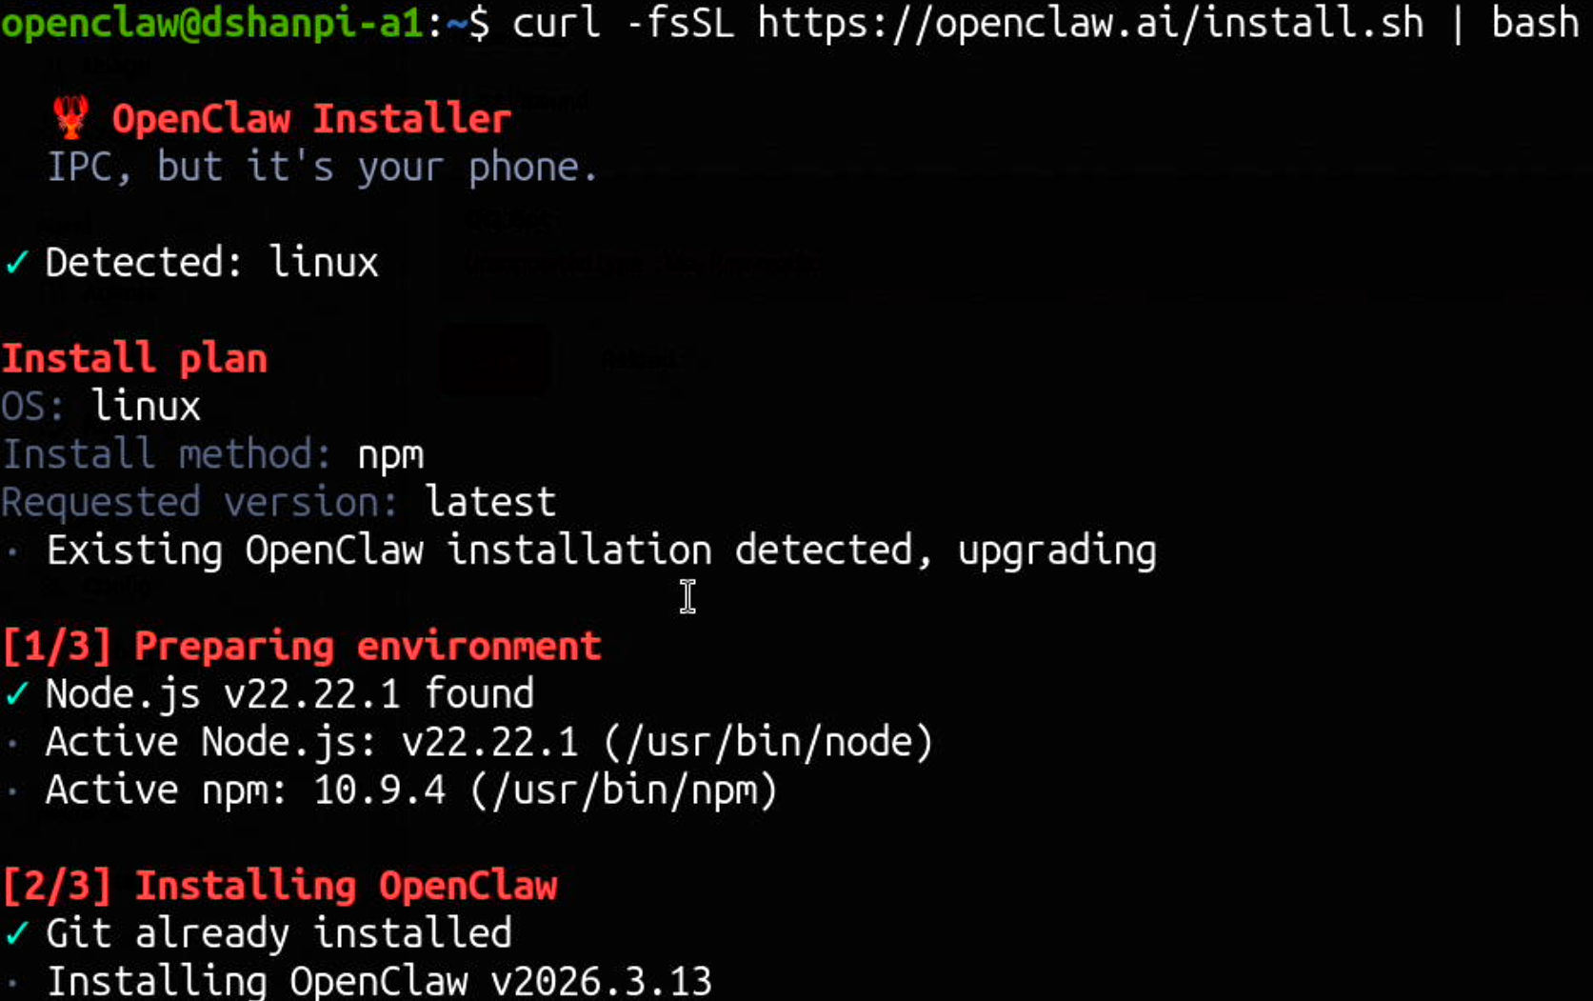Click the bullet dot before Active npm

12,791
